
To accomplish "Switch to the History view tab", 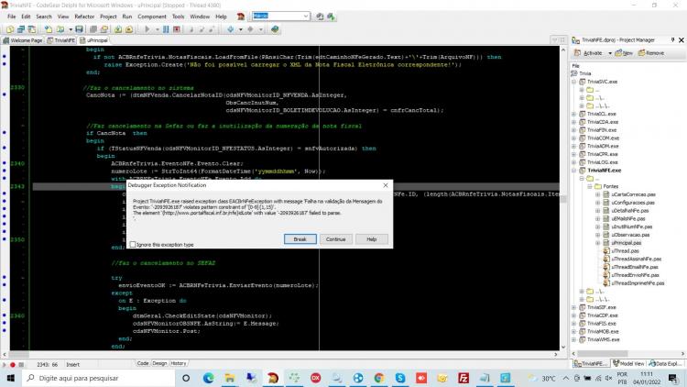I will click(179, 364).
